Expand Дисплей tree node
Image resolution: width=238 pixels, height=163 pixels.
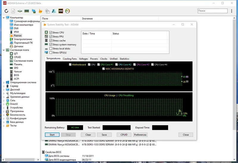(4, 90)
